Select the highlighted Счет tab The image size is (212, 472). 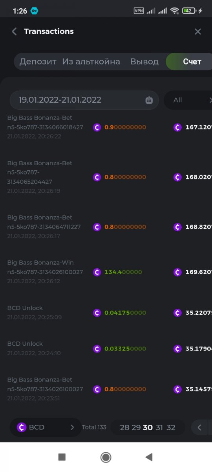190,62
